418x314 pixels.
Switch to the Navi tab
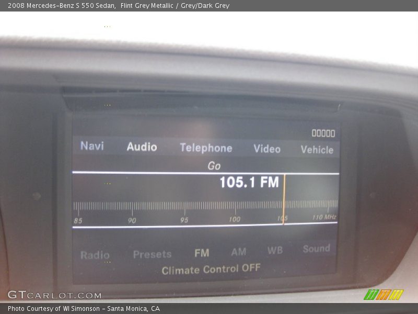[92, 147]
